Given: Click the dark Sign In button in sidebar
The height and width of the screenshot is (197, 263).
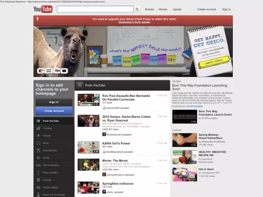Looking at the screenshot, I should pos(54,102).
